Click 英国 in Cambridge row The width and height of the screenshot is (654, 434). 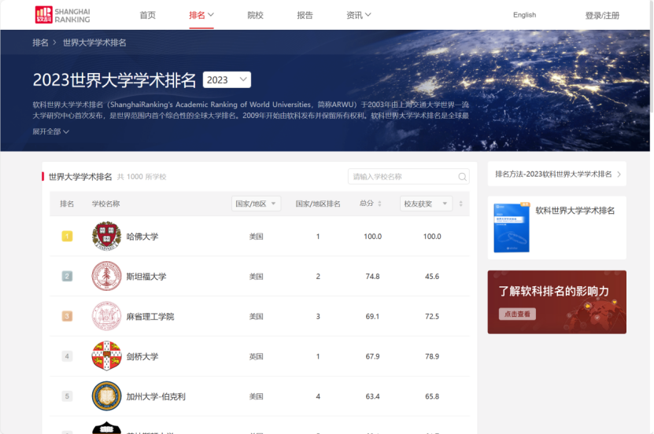pos(256,356)
